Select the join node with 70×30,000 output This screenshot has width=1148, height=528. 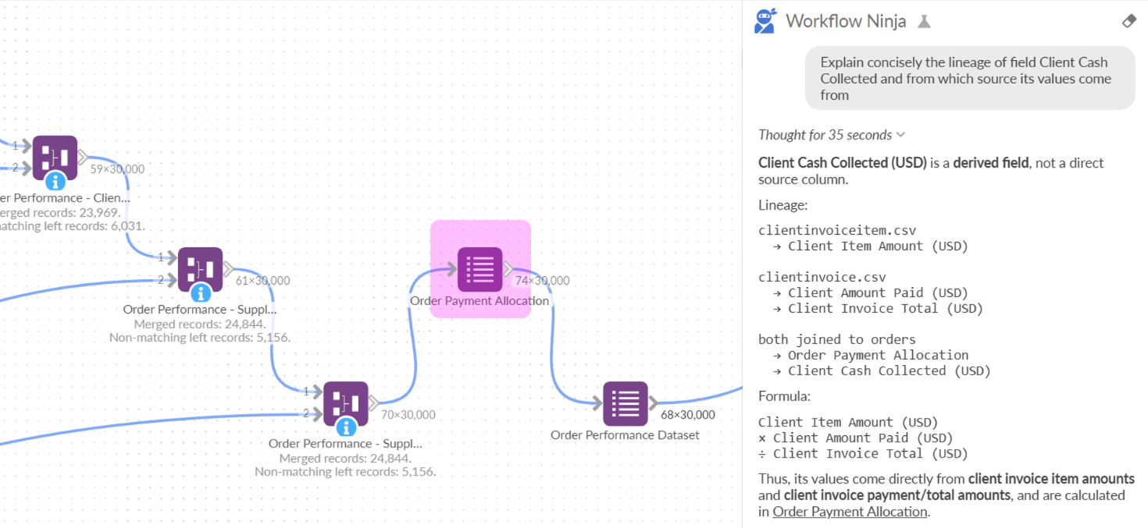pos(346,403)
